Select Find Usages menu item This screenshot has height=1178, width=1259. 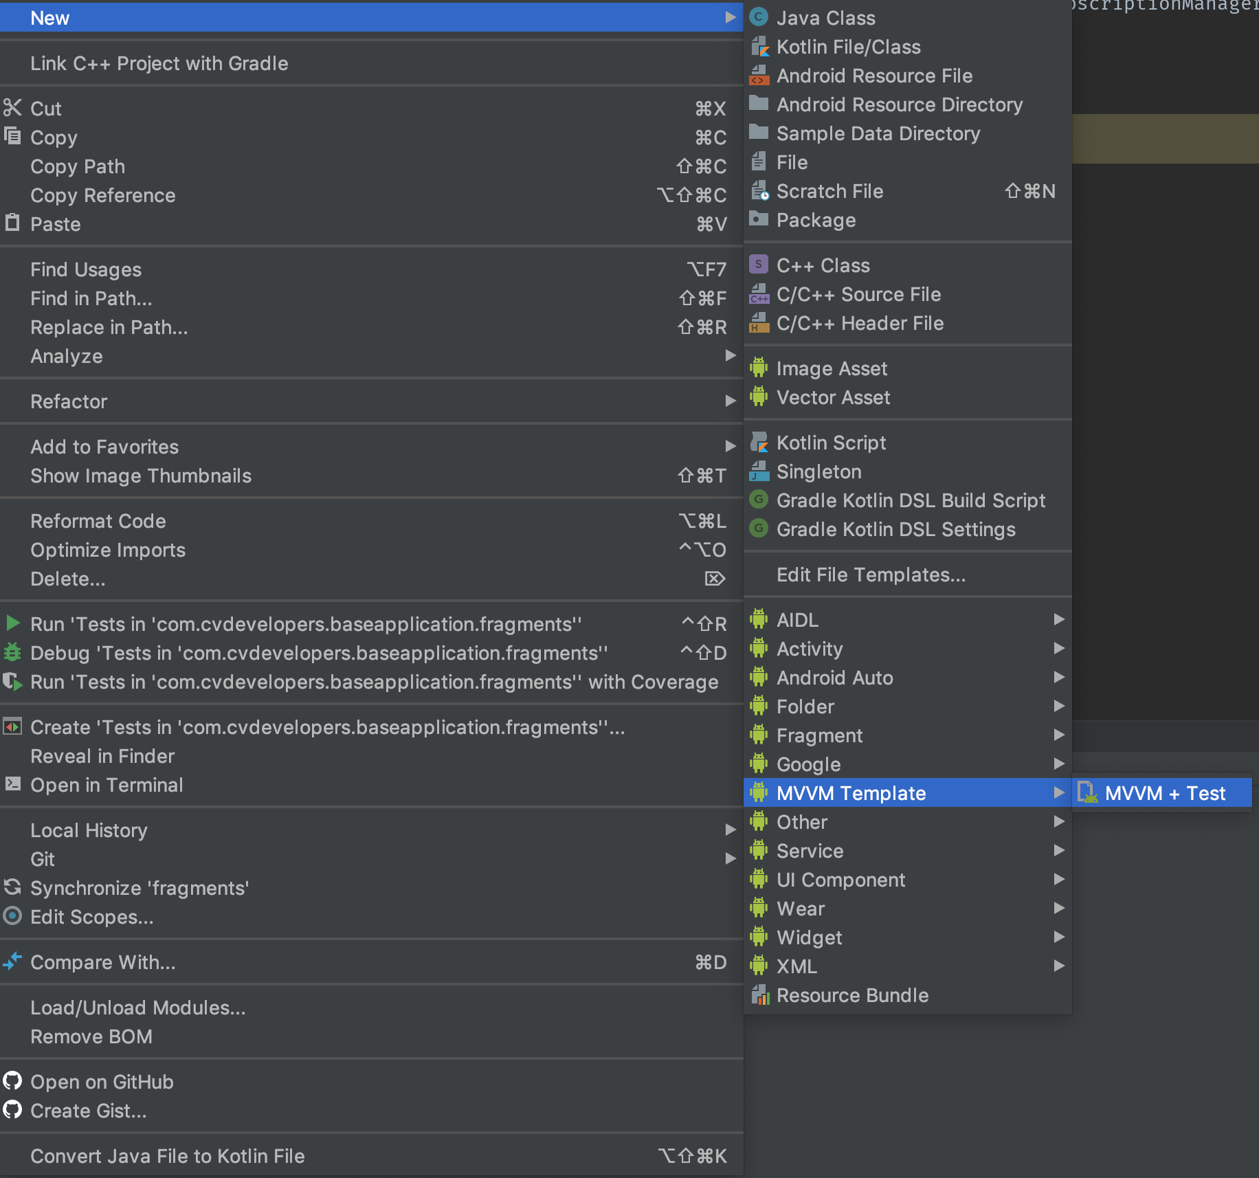click(371, 269)
